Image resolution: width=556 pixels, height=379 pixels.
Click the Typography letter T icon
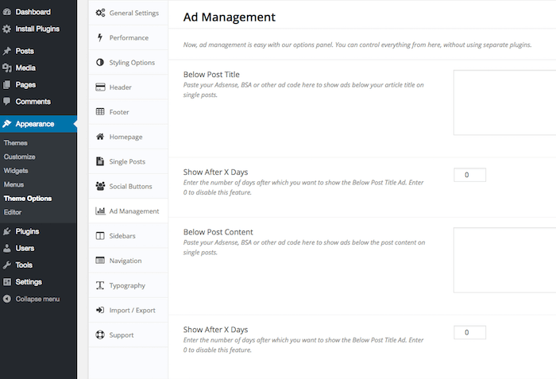pos(100,285)
